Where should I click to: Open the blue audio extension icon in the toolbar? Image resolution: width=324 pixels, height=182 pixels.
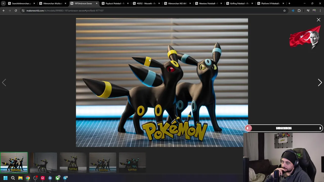coord(293,11)
